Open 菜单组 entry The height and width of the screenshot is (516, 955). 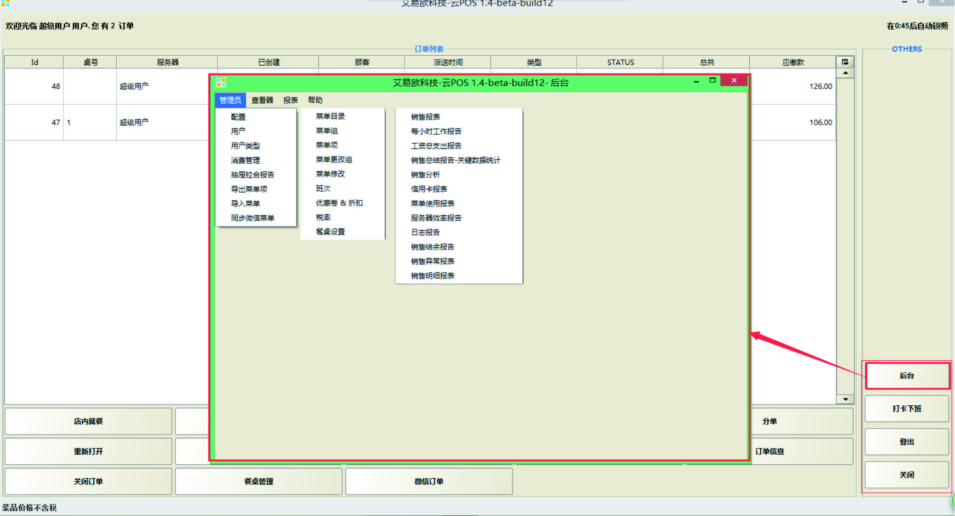[327, 131]
